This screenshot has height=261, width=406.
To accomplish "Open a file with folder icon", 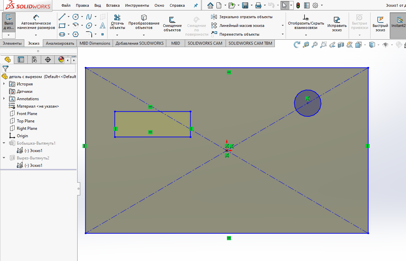I will pos(231,5).
